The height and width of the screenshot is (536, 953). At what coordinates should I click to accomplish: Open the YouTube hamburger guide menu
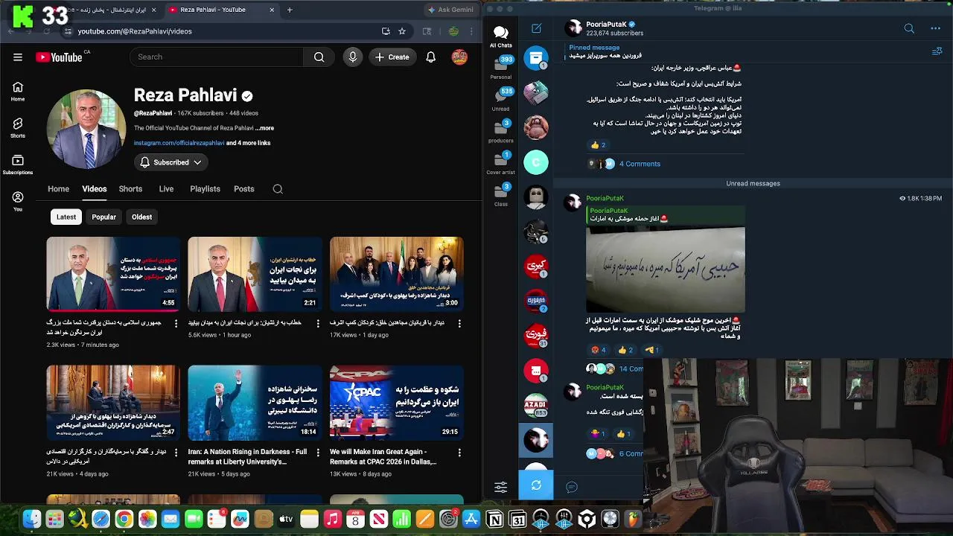tap(18, 57)
